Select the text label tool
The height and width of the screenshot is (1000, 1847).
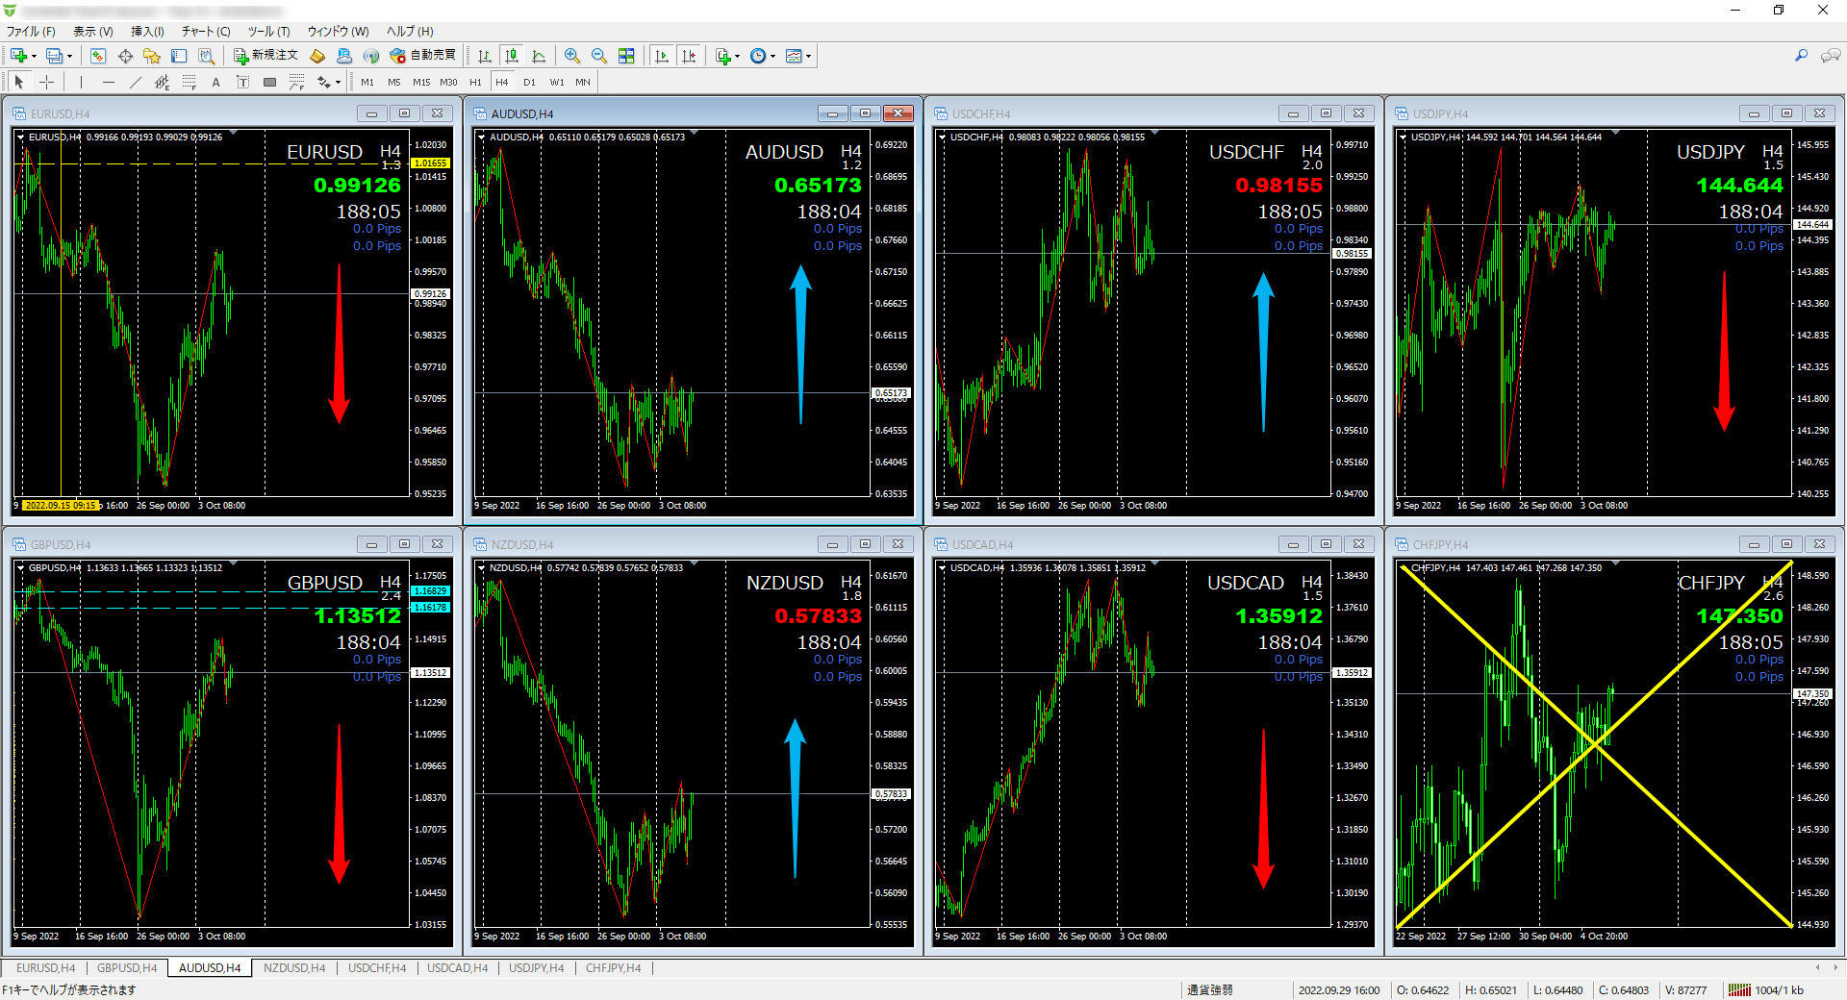(216, 83)
